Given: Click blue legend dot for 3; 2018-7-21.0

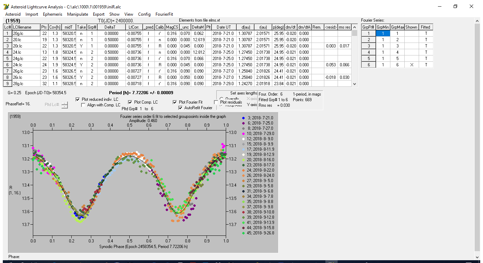Looking at the screenshot, I should 244,118.
